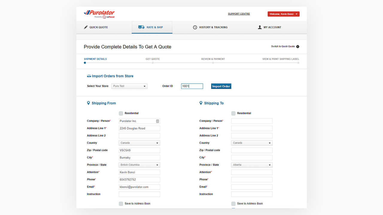
Task: Open Country dropdown in Shipping To
Action: [x=252, y=143]
